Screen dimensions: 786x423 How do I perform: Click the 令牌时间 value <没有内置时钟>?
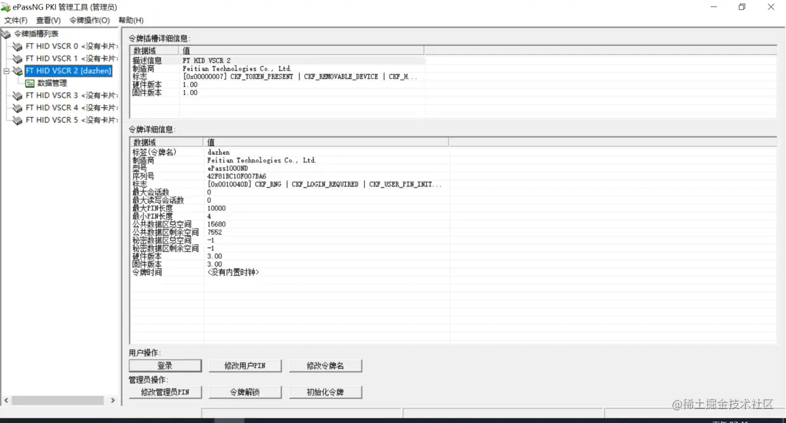233,272
